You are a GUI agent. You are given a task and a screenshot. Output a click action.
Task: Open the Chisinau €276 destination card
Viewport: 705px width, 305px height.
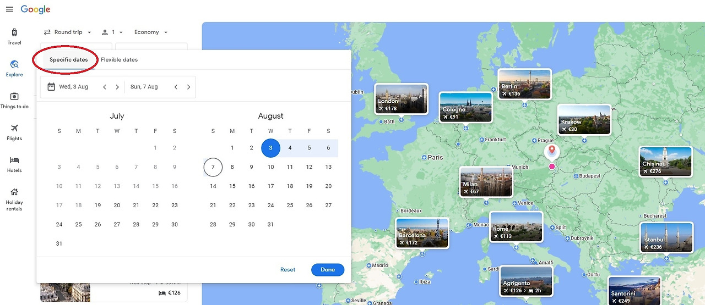coord(665,162)
